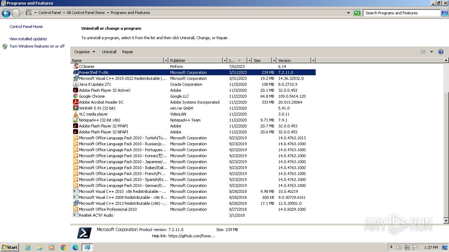Open View installed updates link
The image size is (449, 252).
click(28, 39)
